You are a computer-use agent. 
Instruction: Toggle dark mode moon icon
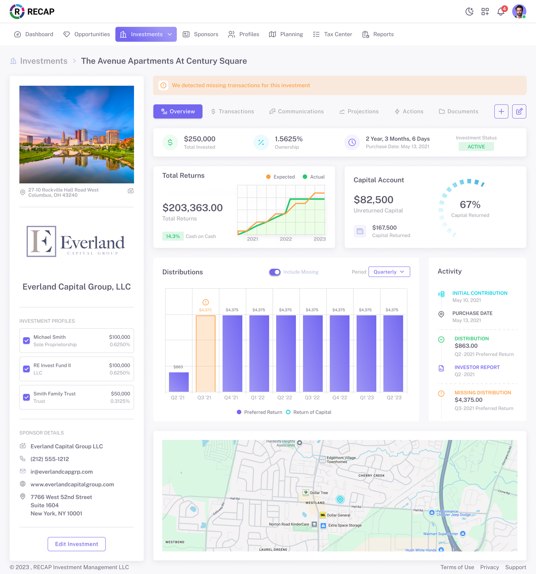tap(469, 12)
